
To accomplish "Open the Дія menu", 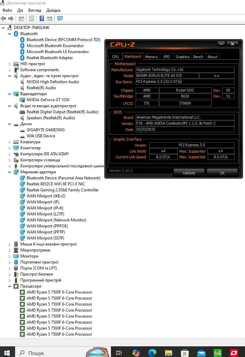I will click(20, 10).
